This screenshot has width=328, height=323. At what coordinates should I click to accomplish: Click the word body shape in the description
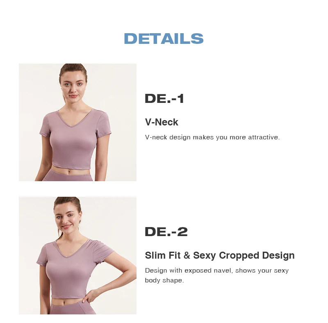[x=164, y=280]
